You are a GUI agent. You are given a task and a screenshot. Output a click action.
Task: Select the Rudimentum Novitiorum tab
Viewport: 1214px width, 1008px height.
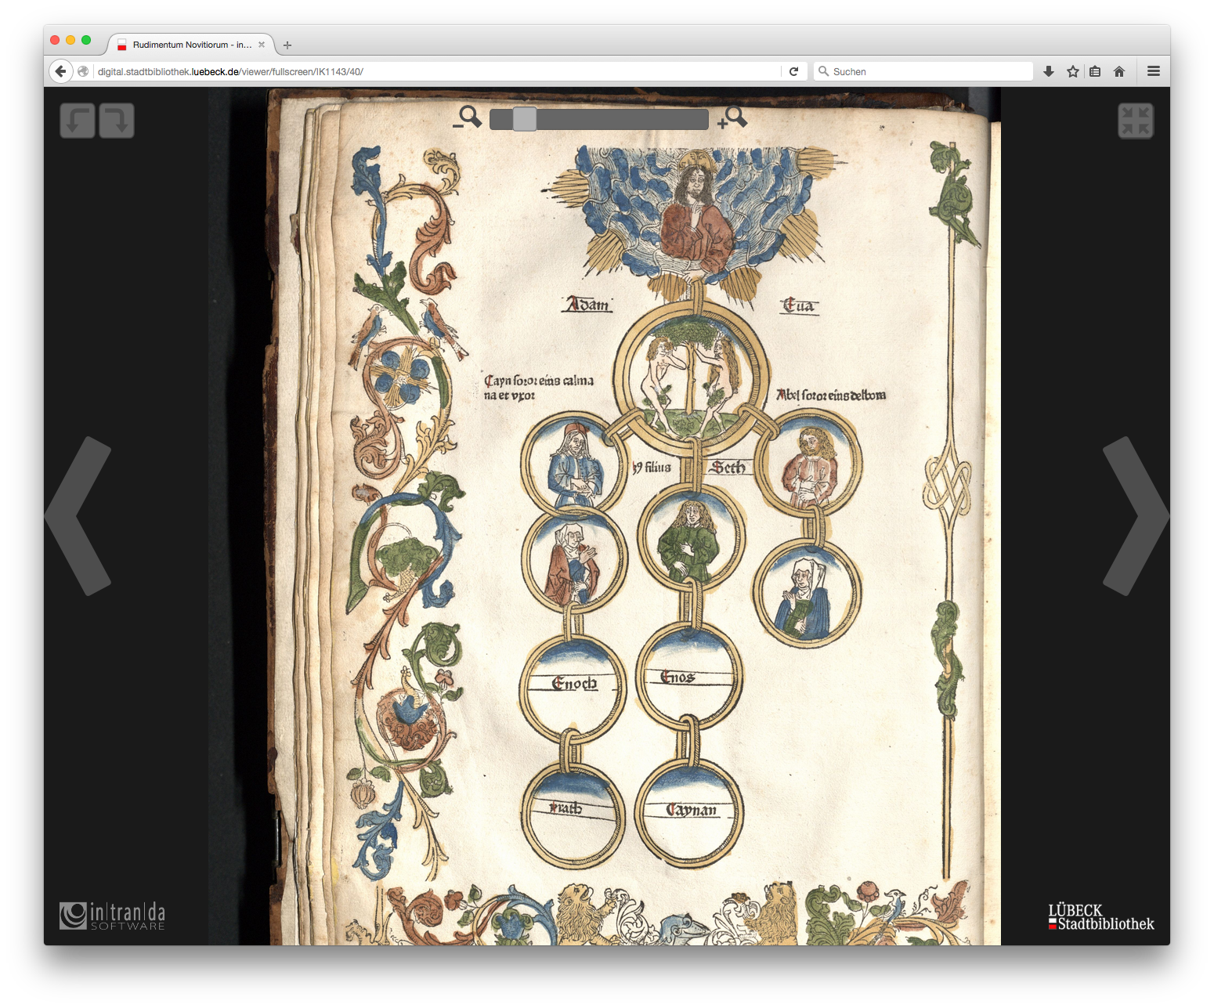(x=192, y=45)
